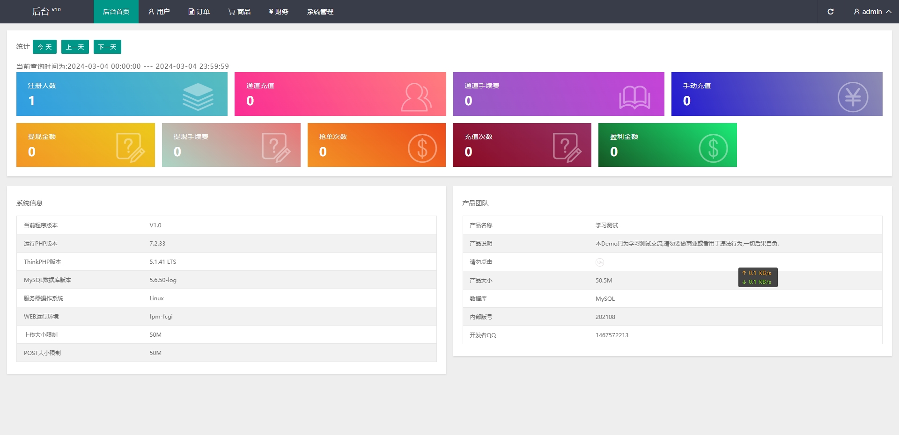
Task: Click the 提现手续费 statistics card
Action: tap(231, 145)
